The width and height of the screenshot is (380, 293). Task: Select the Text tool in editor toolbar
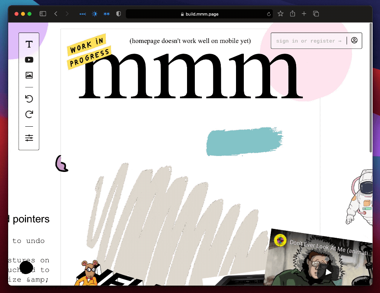tap(29, 44)
